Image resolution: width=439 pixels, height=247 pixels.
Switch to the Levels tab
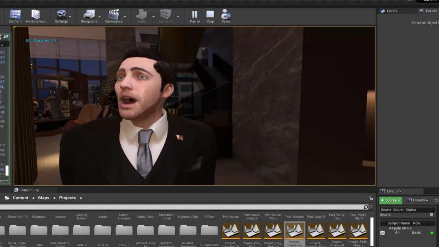click(x=391, y=11)
